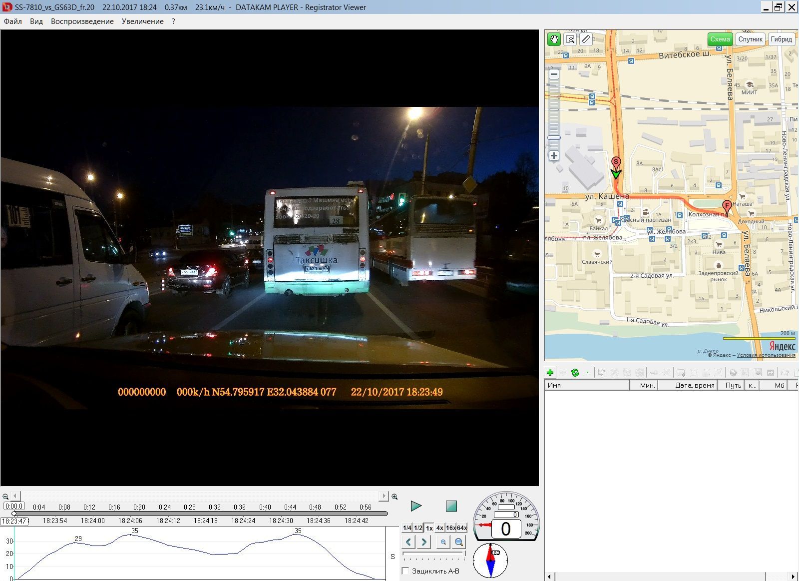Screen dimensions: 799x581
Task: Click the map zoom level slider handle
Action: pyautogui.click(x=554, y=137)
